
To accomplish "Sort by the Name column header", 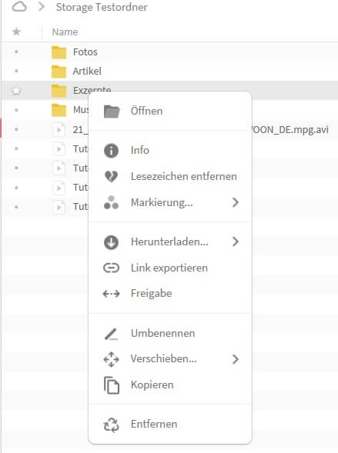I will [x=65, y=32].
